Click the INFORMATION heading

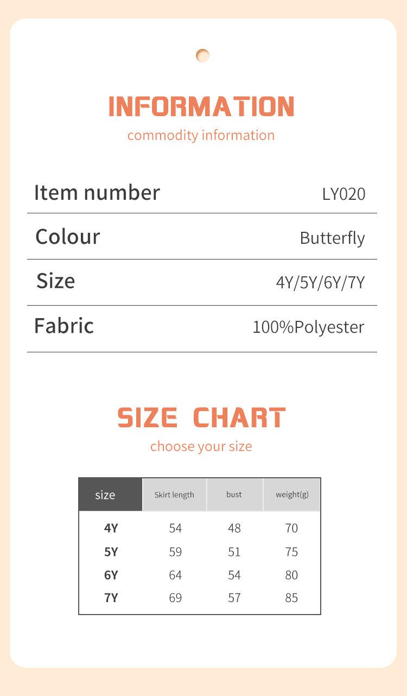point(201,106)
